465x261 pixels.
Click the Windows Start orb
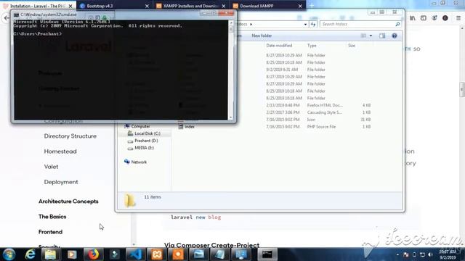coord(9,254)
